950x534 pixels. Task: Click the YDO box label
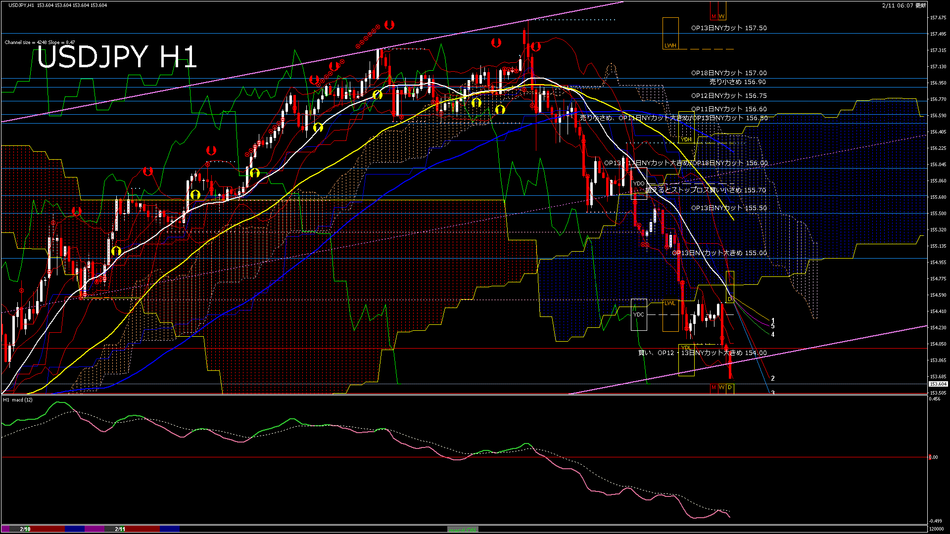(x=639, y=183)
